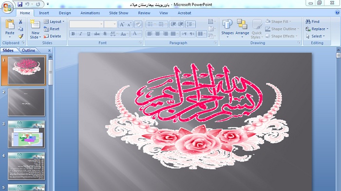This screenshot has width=341, height=191.
Task: Center the paragraph text
Action: 157,34
